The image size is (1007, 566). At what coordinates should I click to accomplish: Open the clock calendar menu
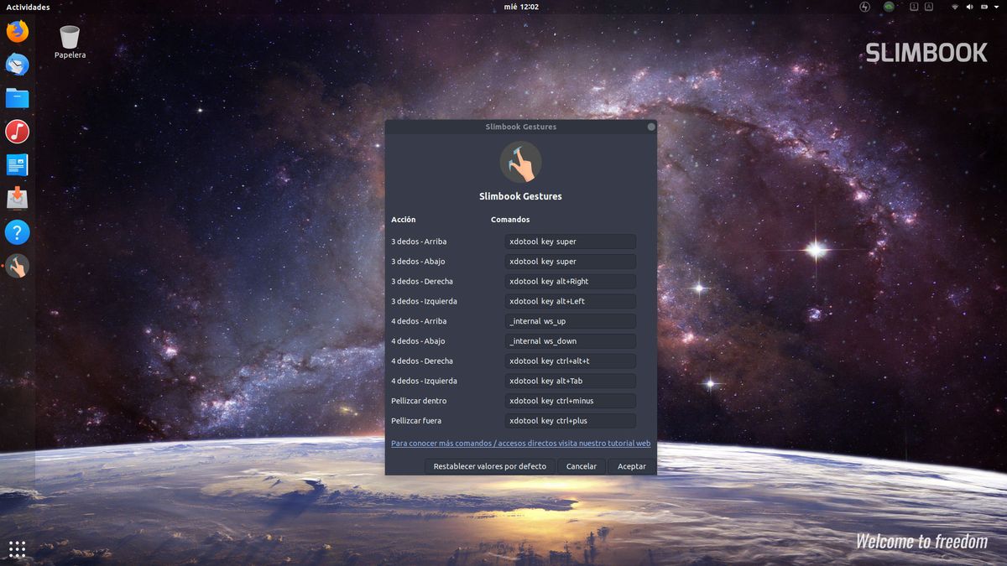point(521,7)
